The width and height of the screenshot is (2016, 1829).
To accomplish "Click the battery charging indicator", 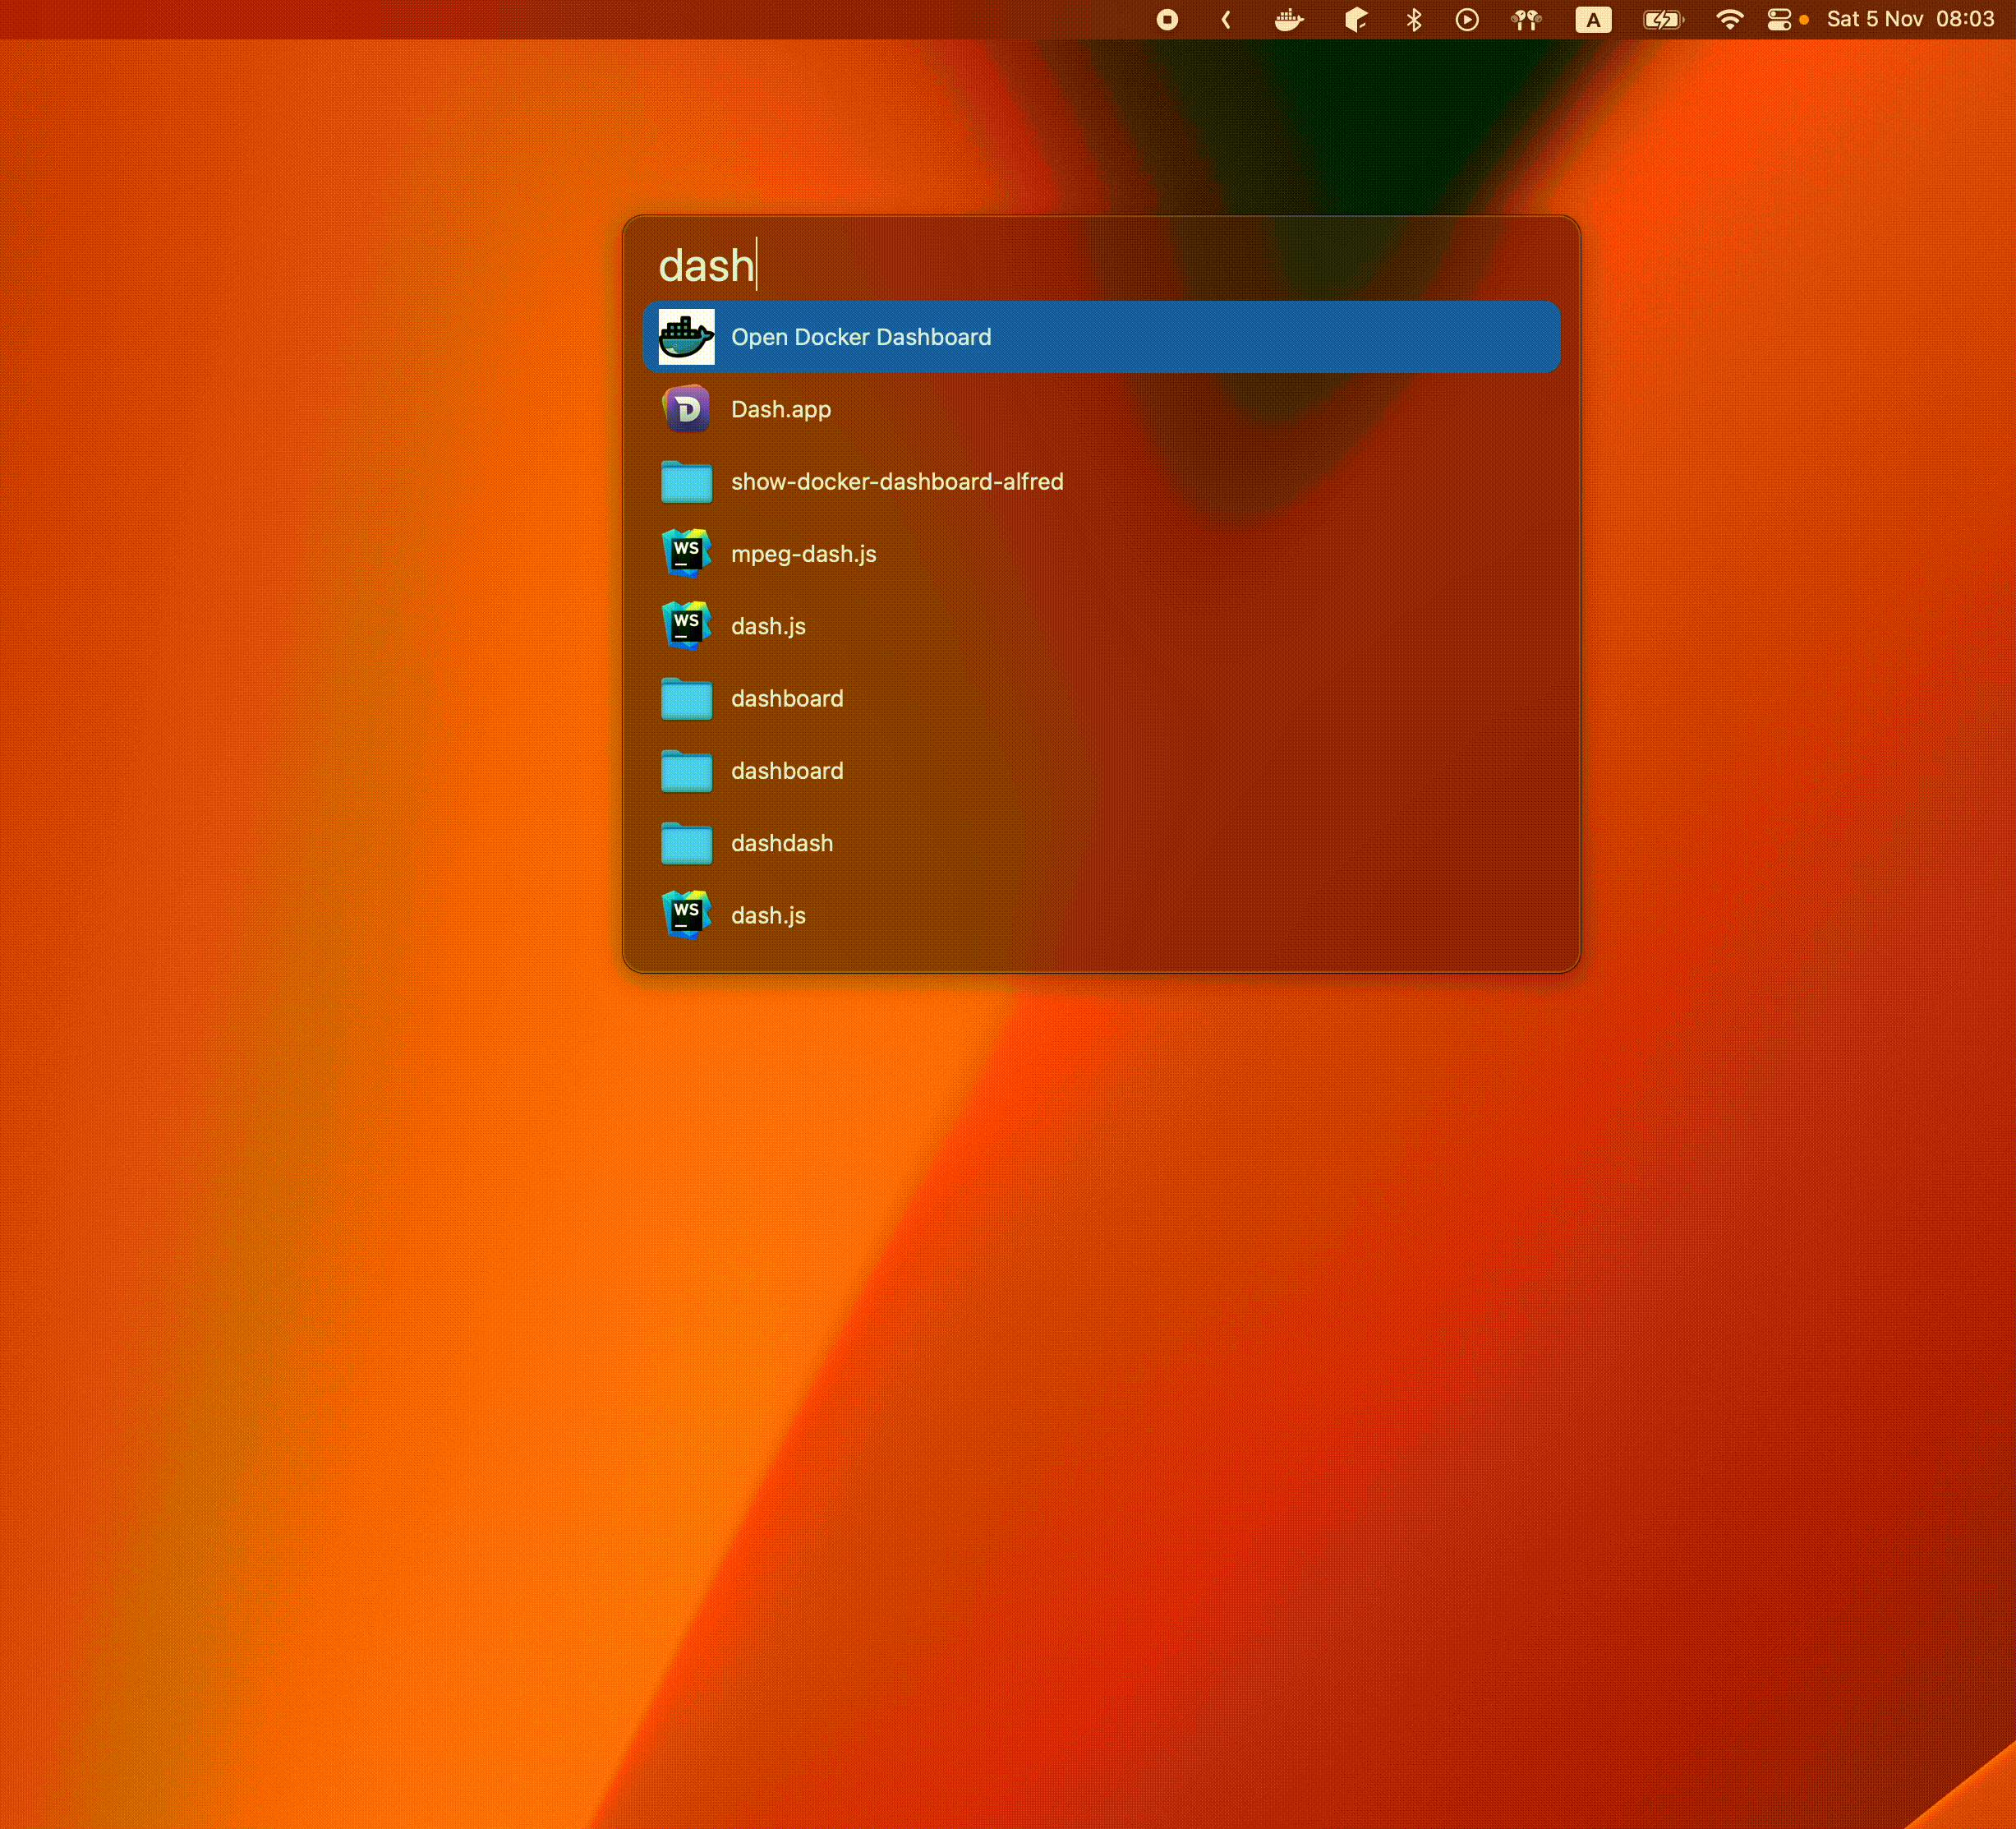I will (x=1663, y=20).
